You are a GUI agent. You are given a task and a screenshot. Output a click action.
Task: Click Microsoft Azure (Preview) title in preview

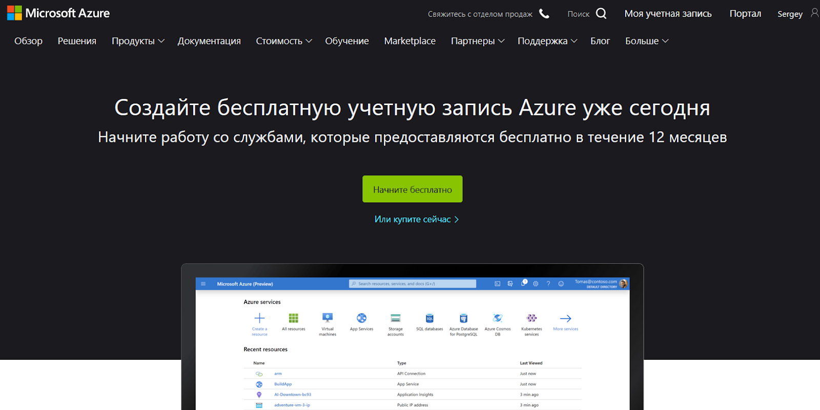tap(245, 284)
